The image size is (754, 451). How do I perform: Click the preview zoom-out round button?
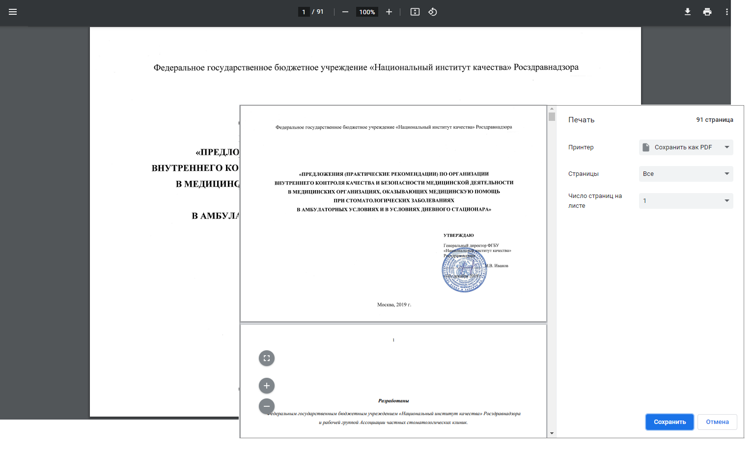click(x=267, y=406)
